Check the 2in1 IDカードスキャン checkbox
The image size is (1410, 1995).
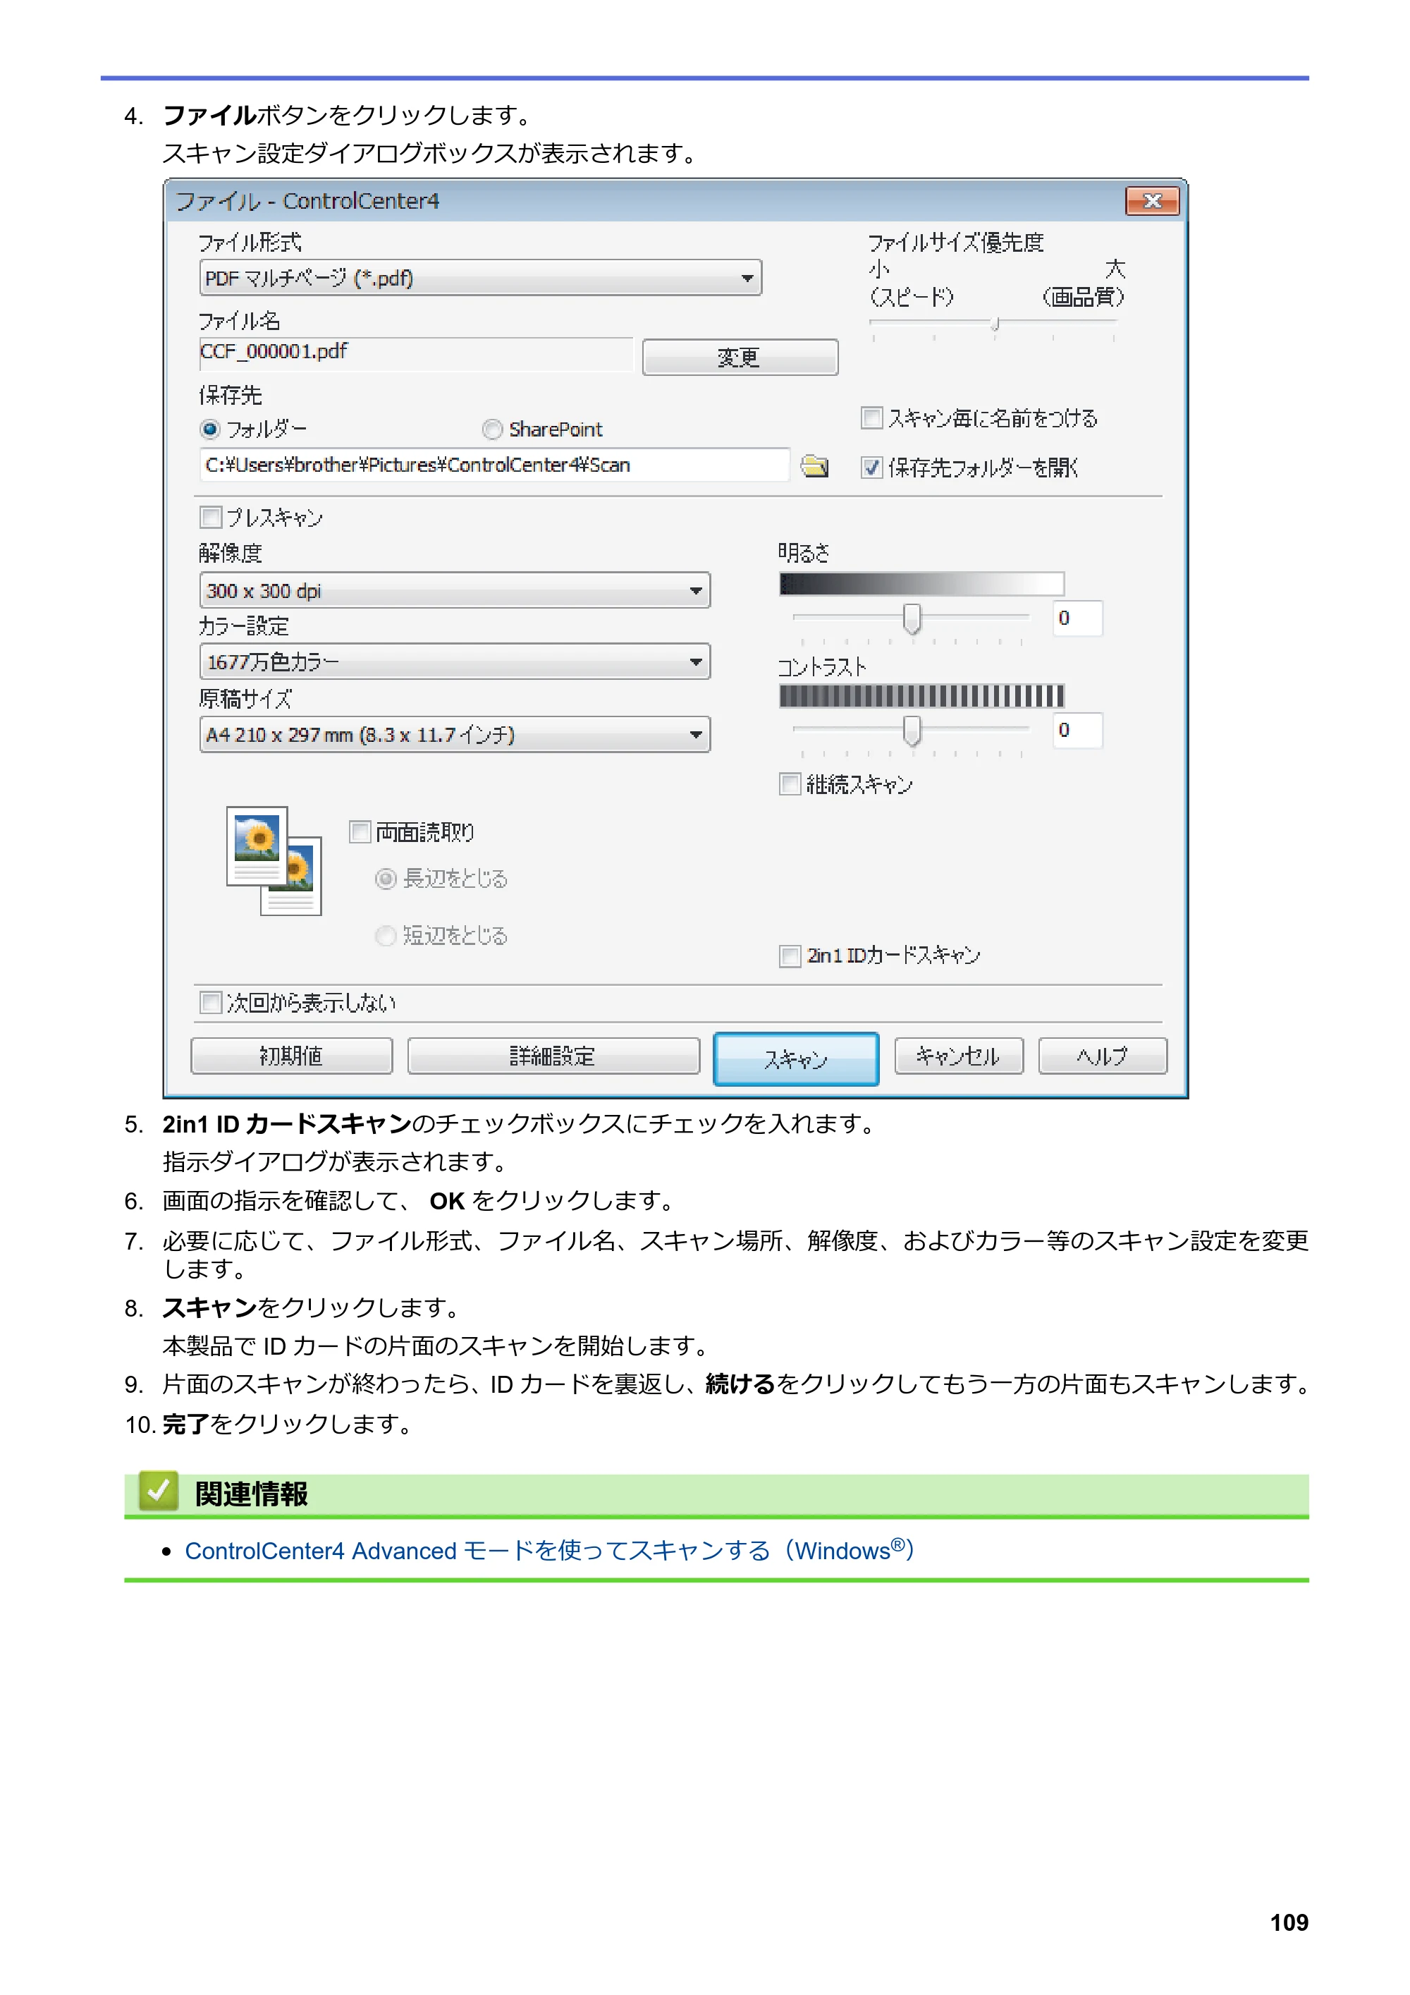pyautogui.click(x=790, y=956)
